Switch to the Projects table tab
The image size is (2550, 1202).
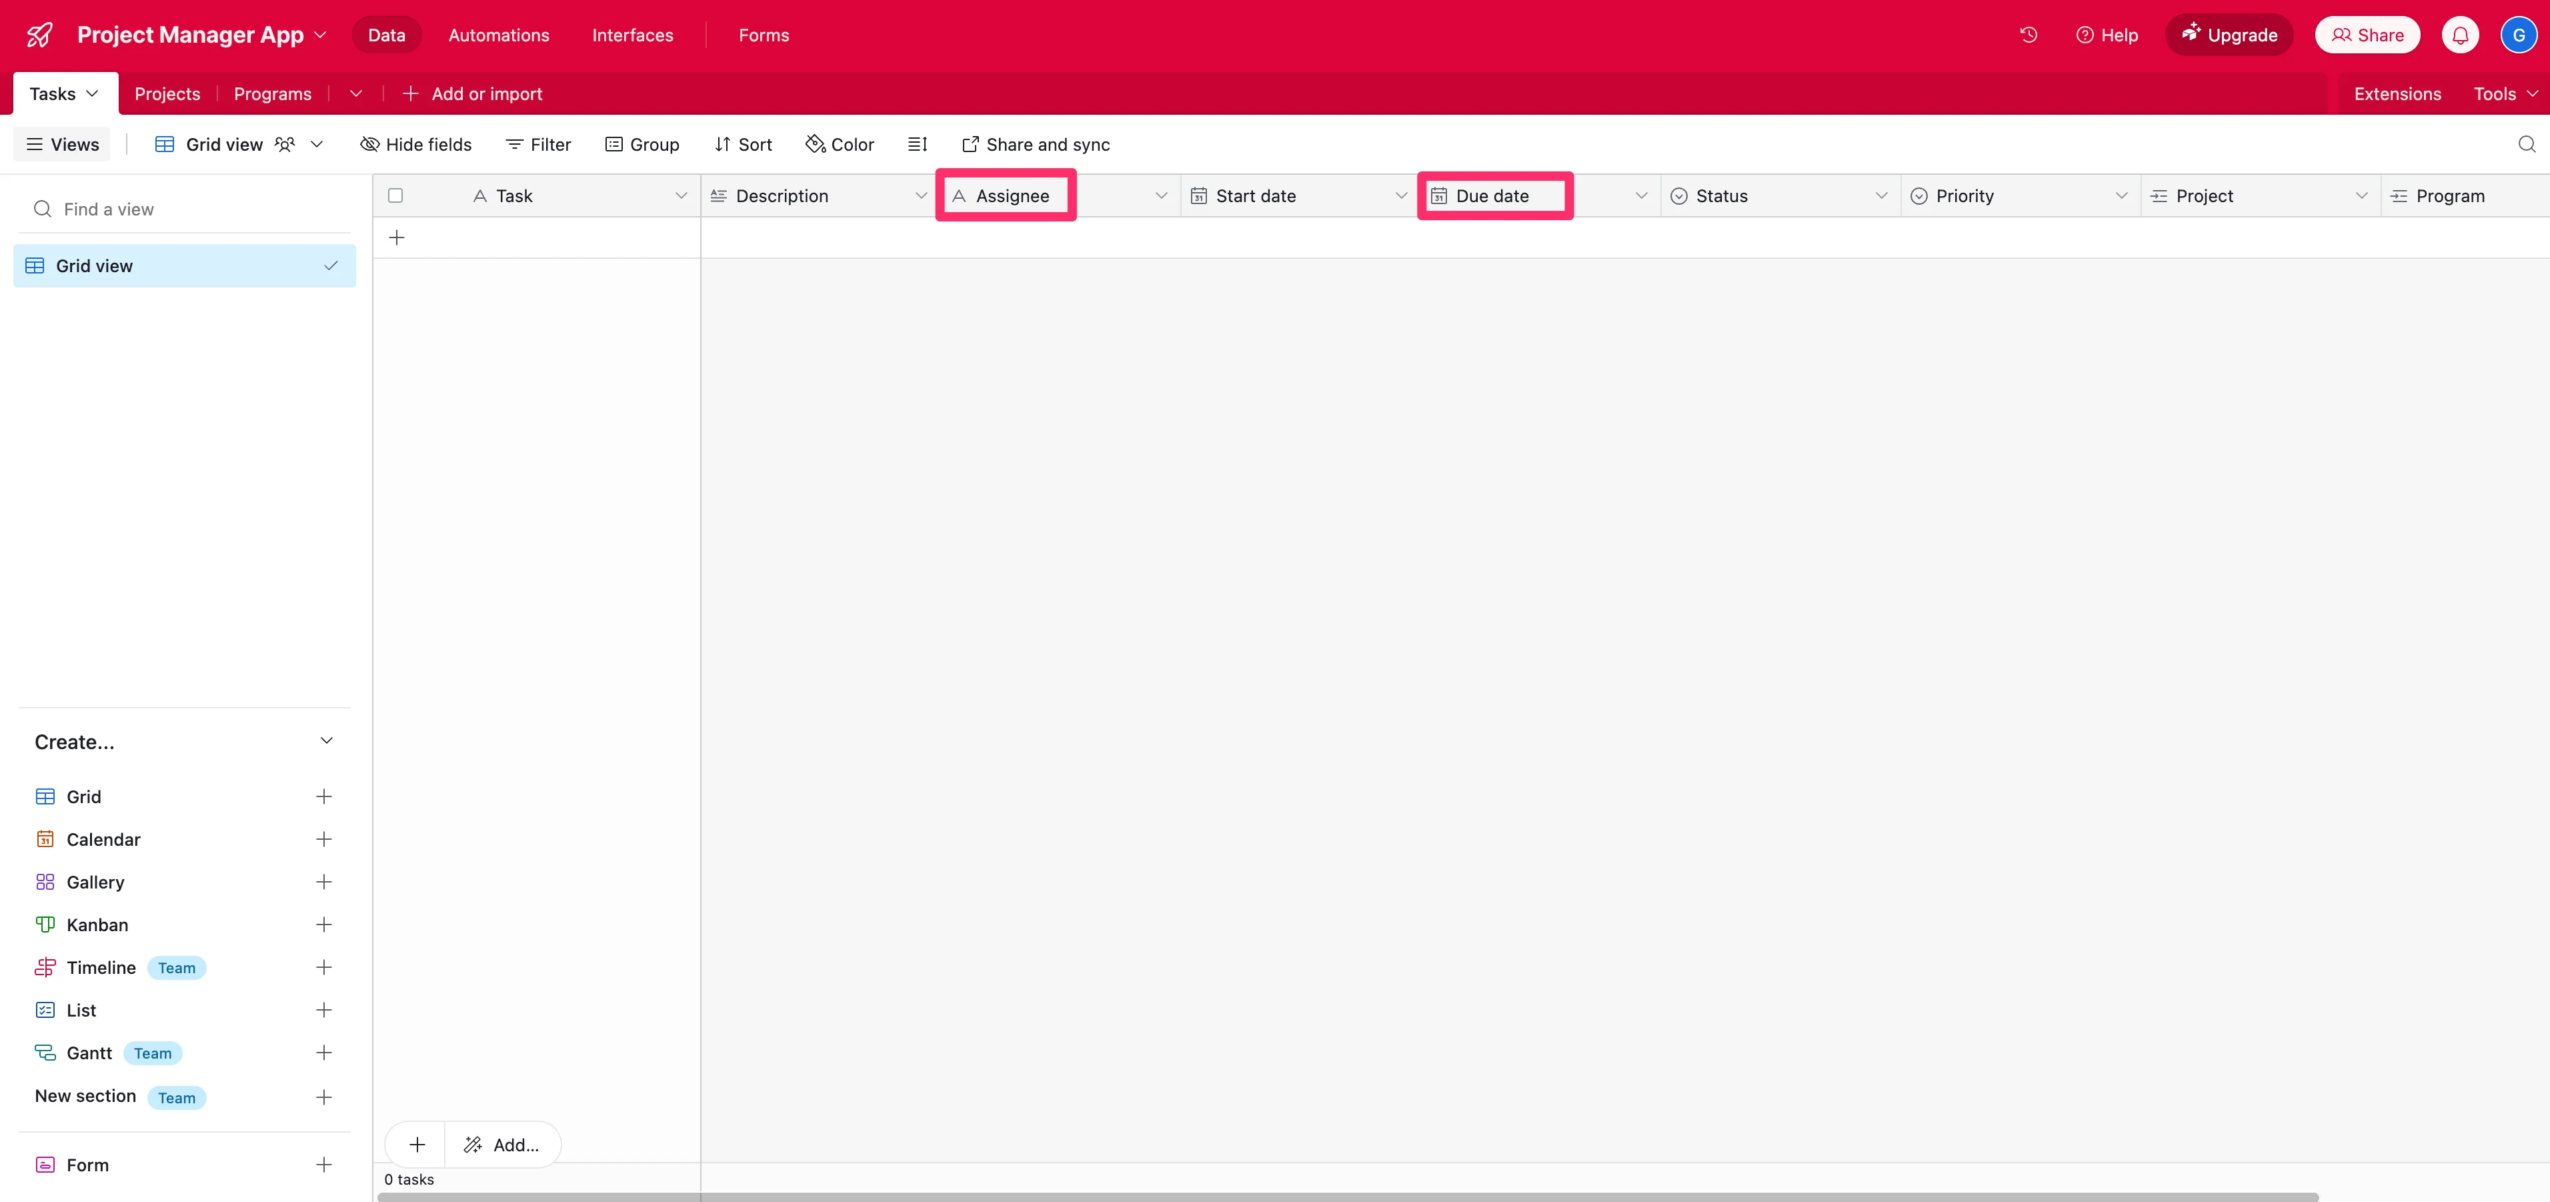pyautogui.click(x=166, y=94)
